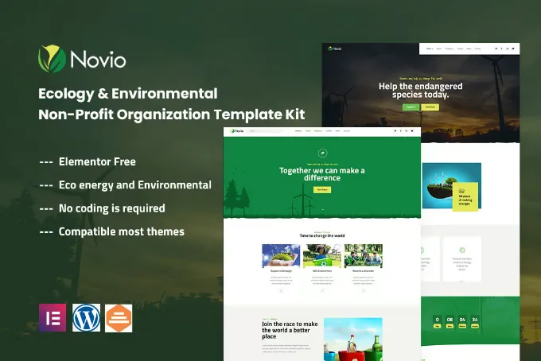Image resolution: width=541 pixels, height=361 pixels.
Task: Open the Support a Campaign thumbnail
Action: point(281,255)
